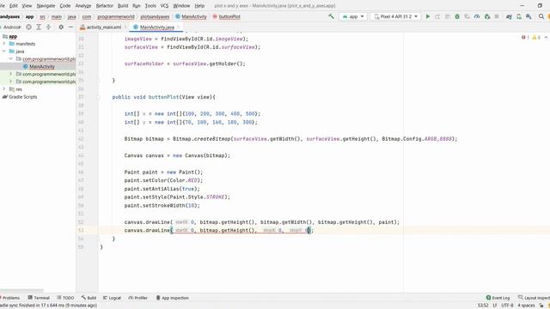Viewport: 550px width, 309px height.
Task: Collapse the first com.programmerworld package
Action: [11, 59]
